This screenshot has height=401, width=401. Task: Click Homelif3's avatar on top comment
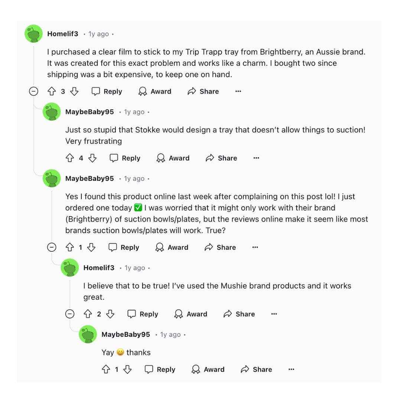tap(34, 34)
